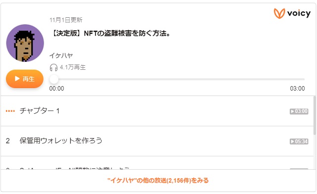The width and height of the screenshot is (317, 194).
Task: Play chapter 2 via the 05:34 badge
Action: [299, 142]
